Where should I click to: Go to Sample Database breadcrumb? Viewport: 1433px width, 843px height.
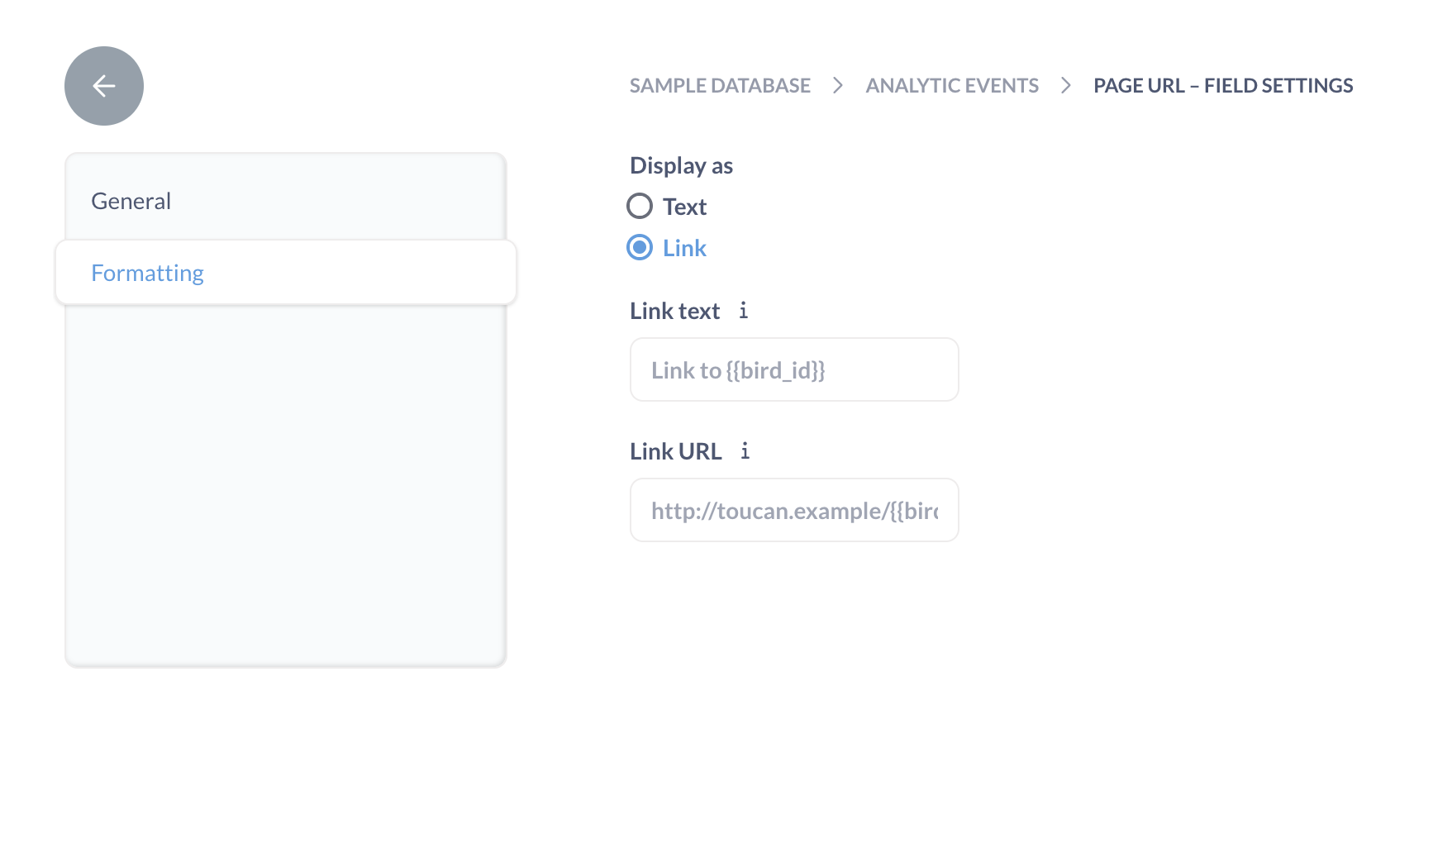(720, 86)
